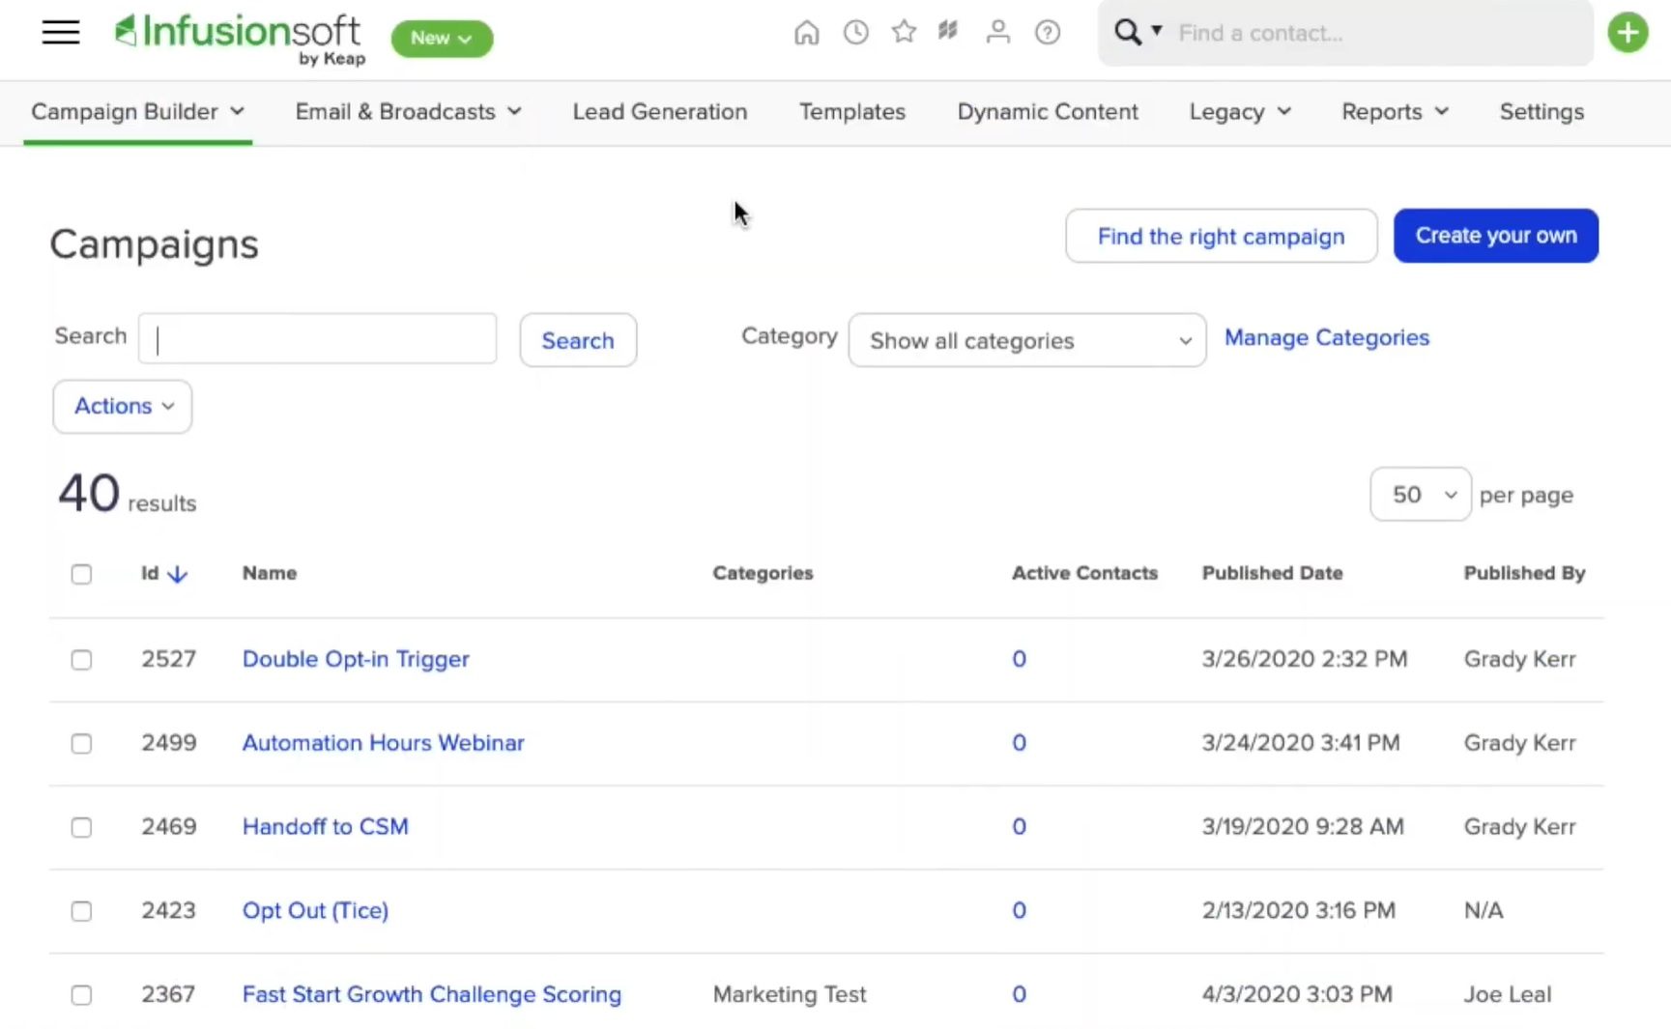Open the Home dashboard icon
This screenshot has height=1029, width=1671.
pyautogui.click(x=807, y=32)
